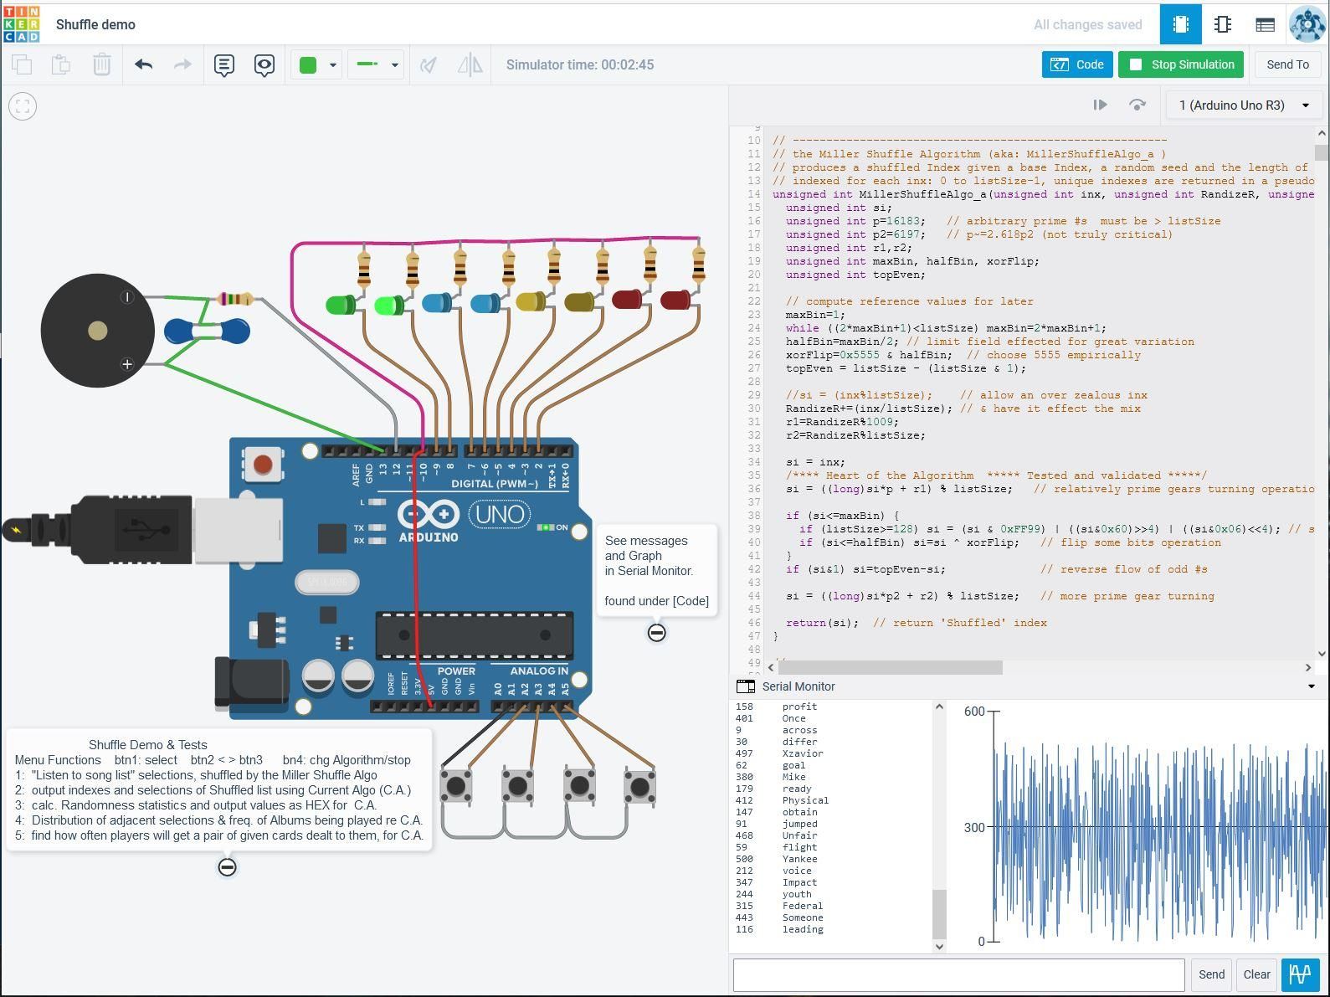The height and width of the screenshot is (997, 1330).
Task: Open the component list view icon
Action: (1265, 24)
